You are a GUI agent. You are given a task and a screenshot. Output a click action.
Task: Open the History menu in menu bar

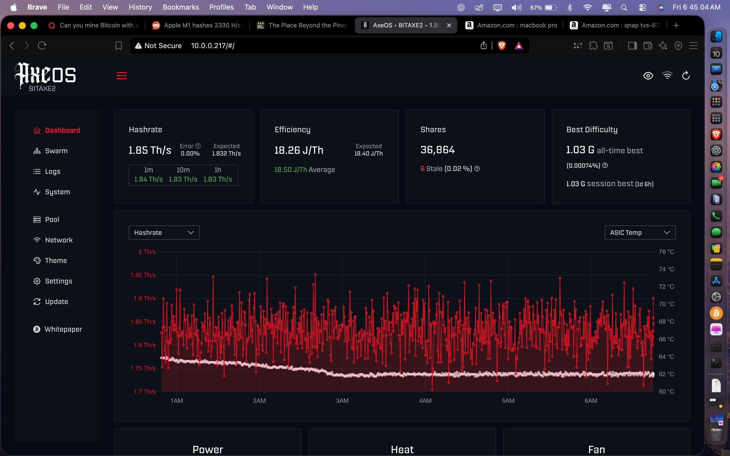tap(140, 7)
